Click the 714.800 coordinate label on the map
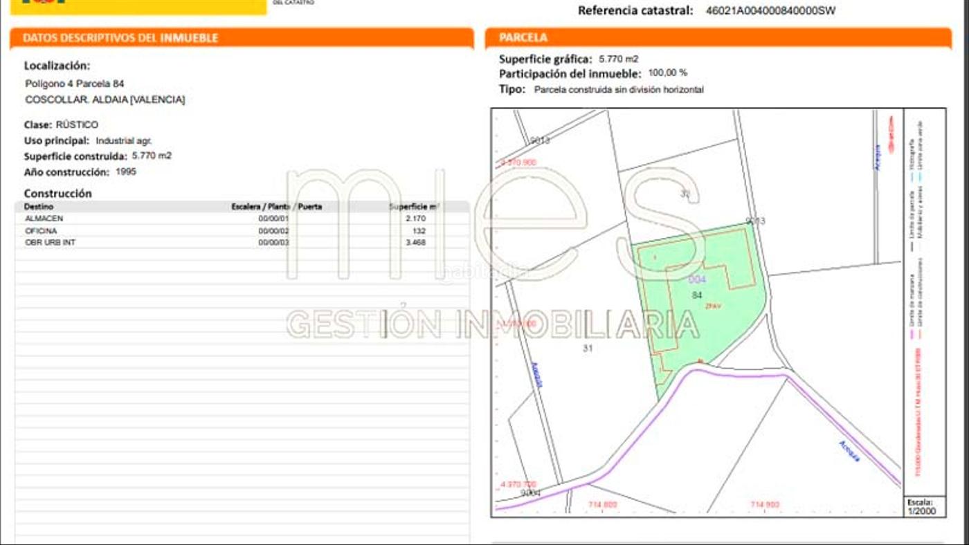Viewport: 969px width, 545px height. [x=601, y=505]
